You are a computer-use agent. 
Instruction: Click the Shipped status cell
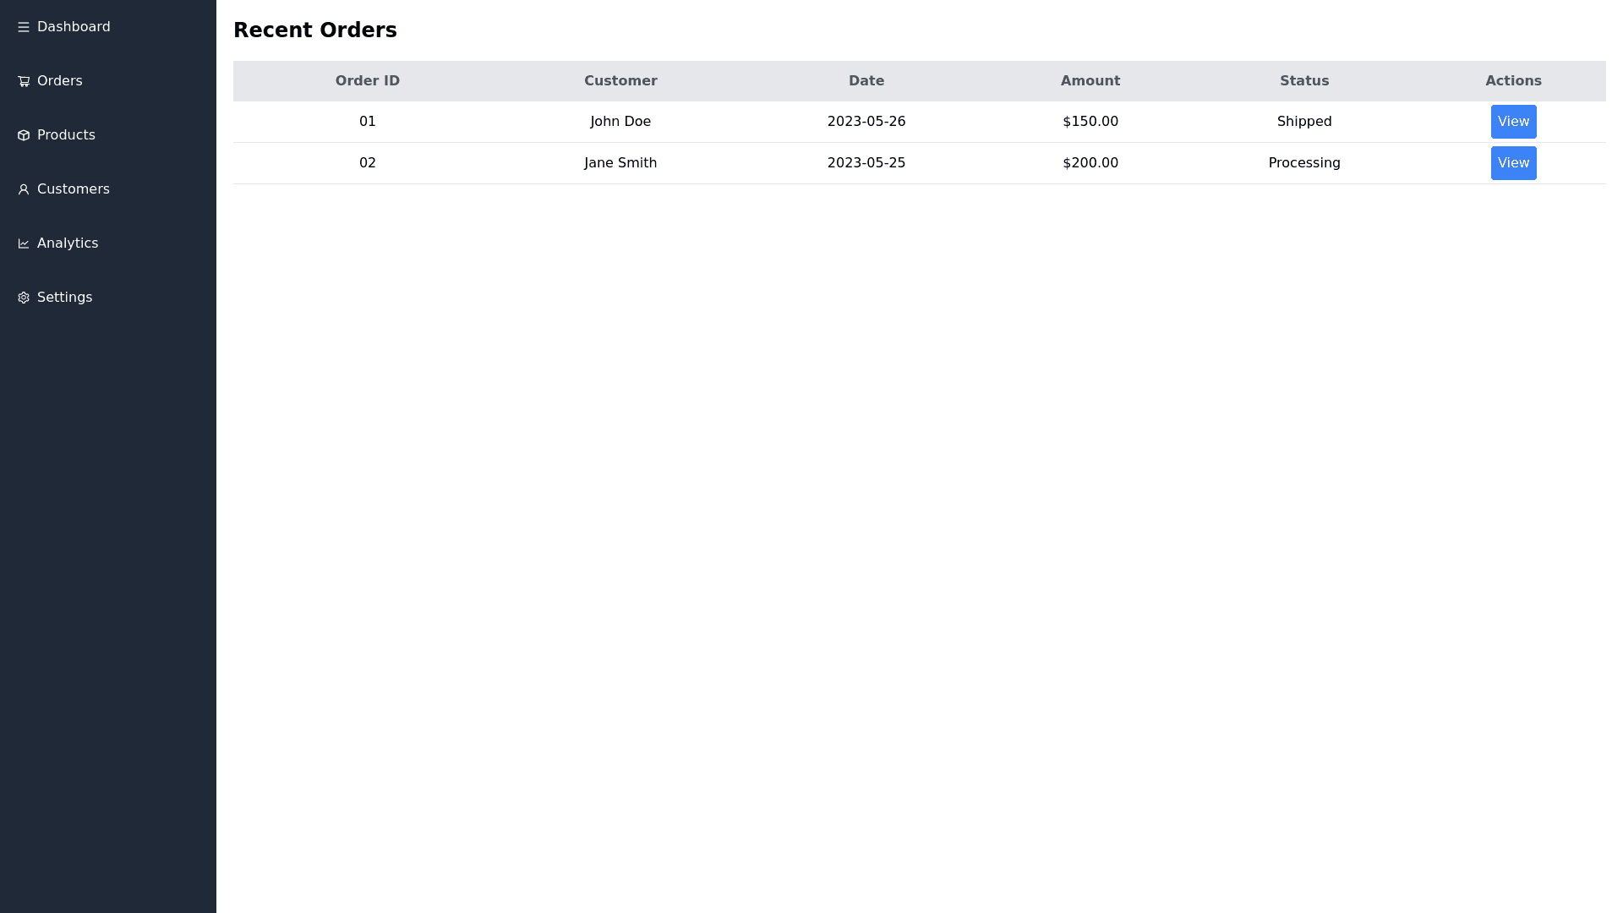coord(1303,122)
